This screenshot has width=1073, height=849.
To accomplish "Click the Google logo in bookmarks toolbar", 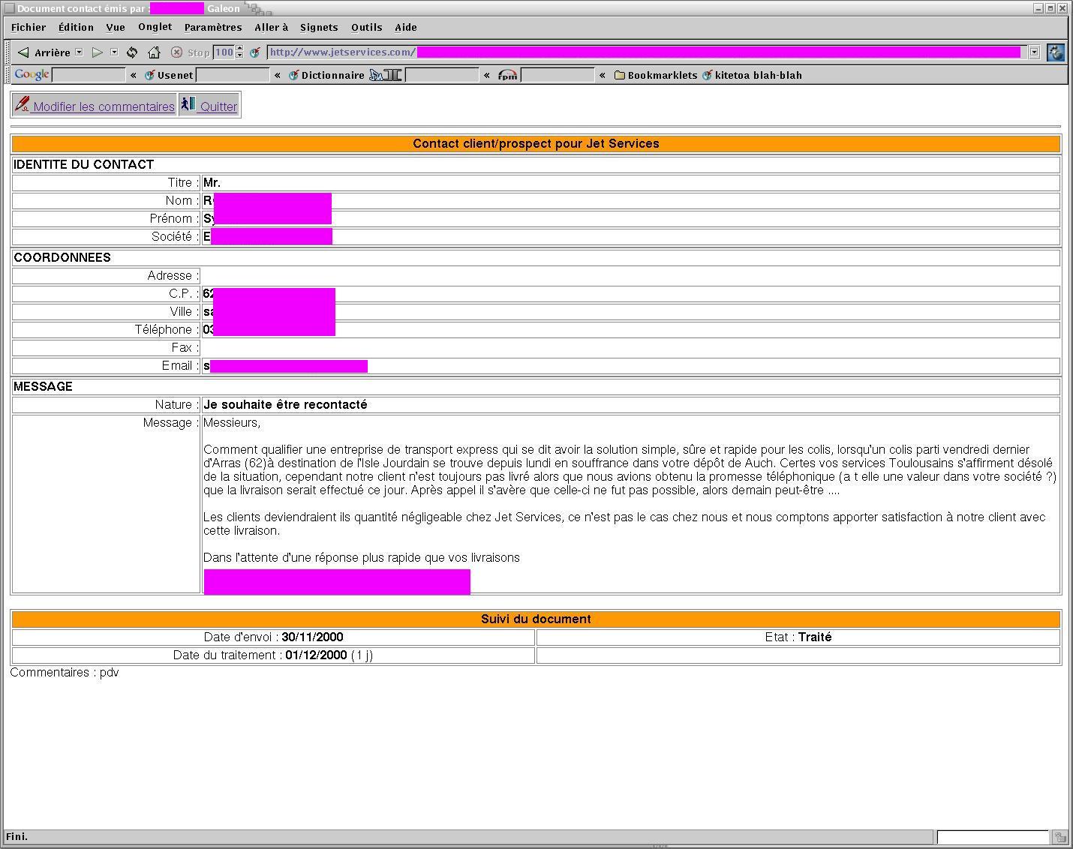I will click(x=32, y=75).
